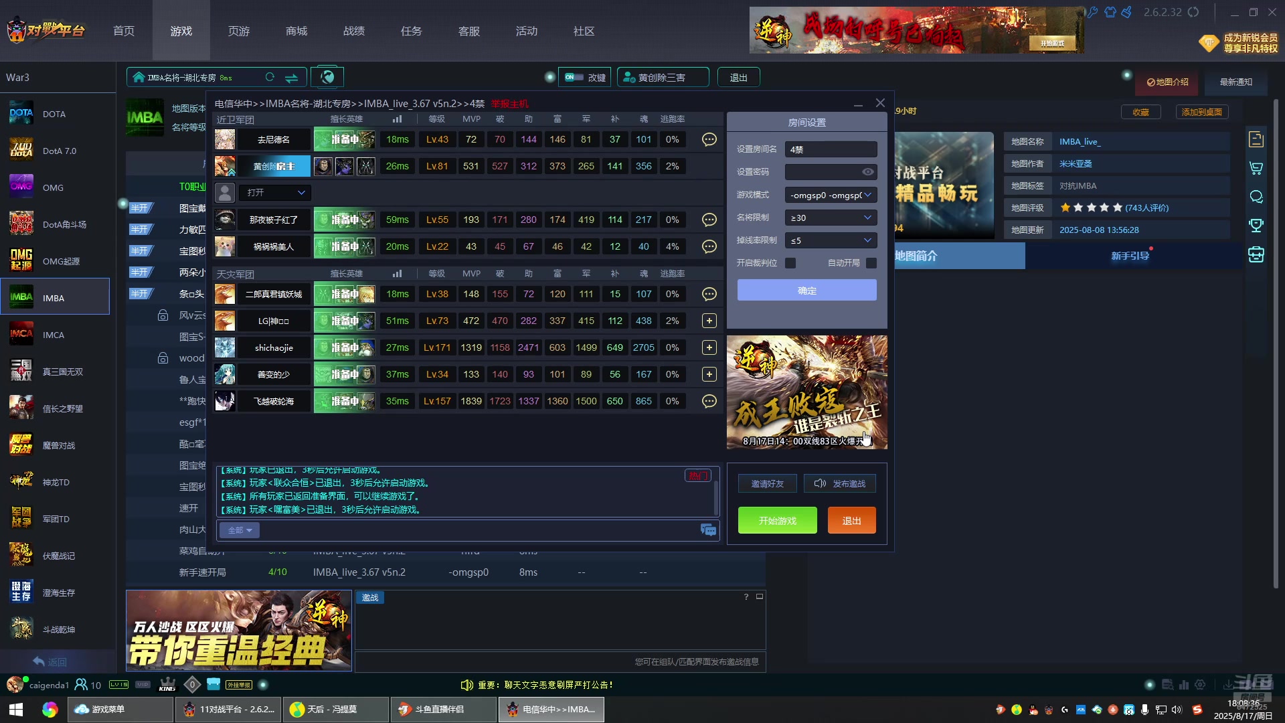Click the 邀请好友 button
This screenshot has width=1285, height=723.
(767, 483)
